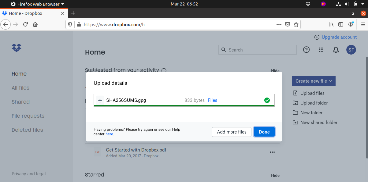Click the green upload success checkmark
This screenshot has height=182, width=368.
[267, 100]
